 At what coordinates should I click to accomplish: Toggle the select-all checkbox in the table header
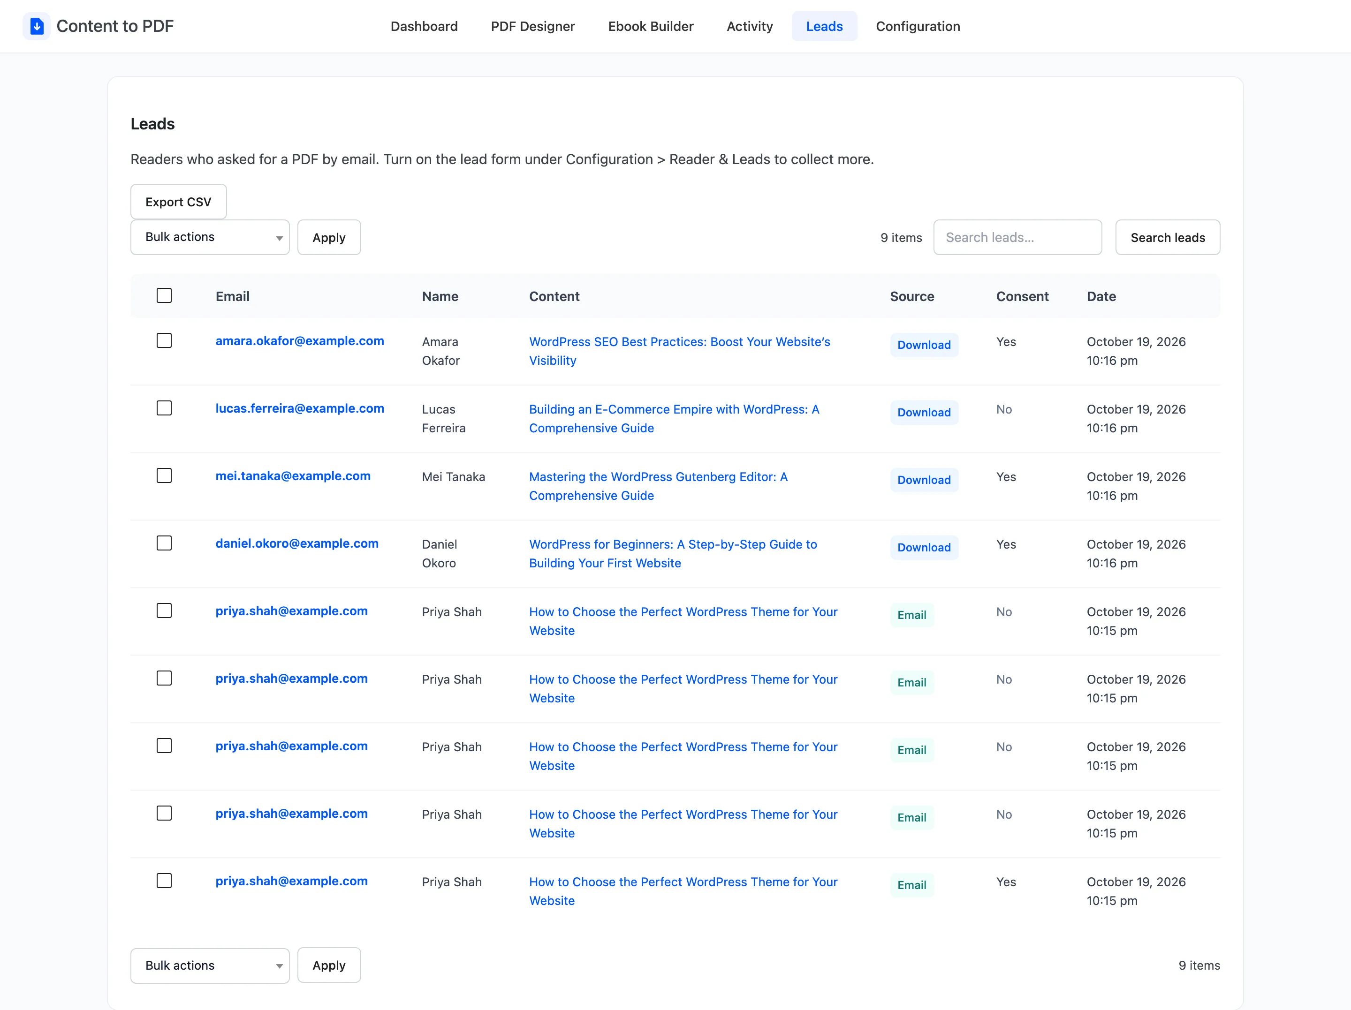tap(164, 295)
